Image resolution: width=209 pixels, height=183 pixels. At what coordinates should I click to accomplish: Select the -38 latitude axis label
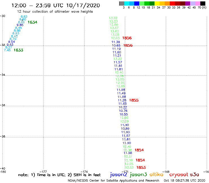pyautogui.click(x=3, y=136)
